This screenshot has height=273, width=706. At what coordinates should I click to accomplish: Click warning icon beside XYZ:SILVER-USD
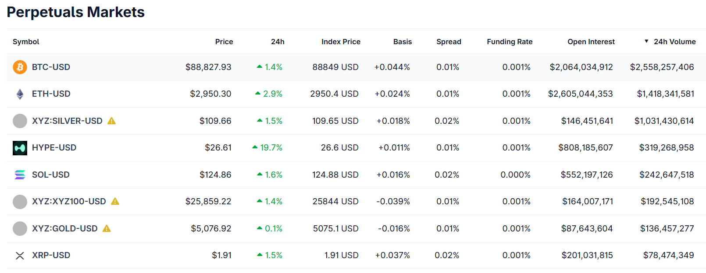click(x=112, y=121)
